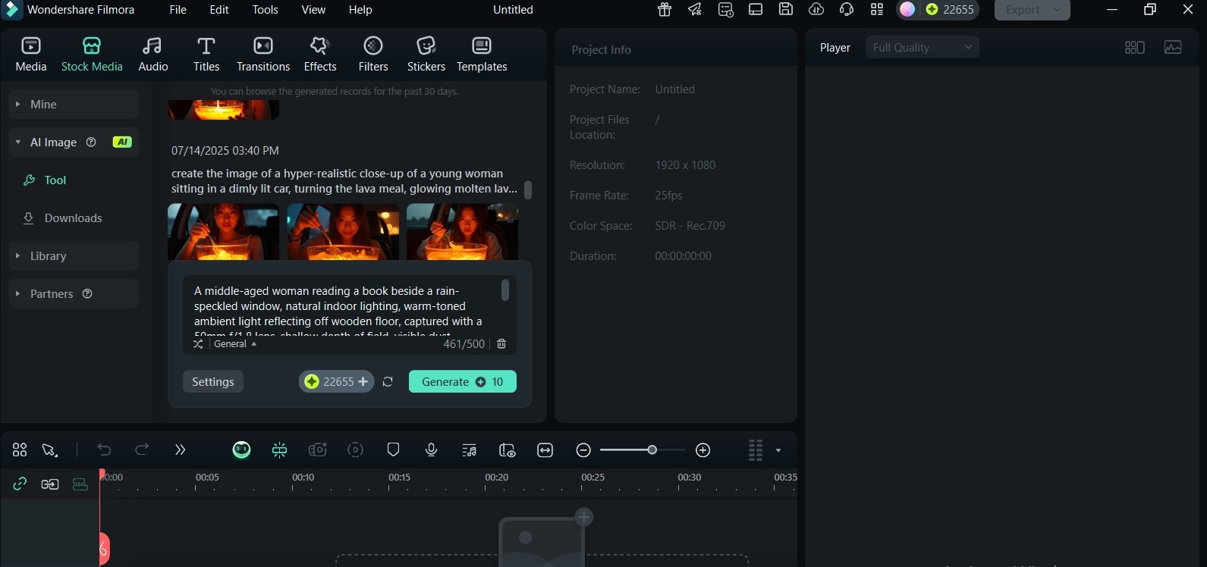Click the save project icon
The height and width of the screenshot is (567, 1207).
[786, 9]
